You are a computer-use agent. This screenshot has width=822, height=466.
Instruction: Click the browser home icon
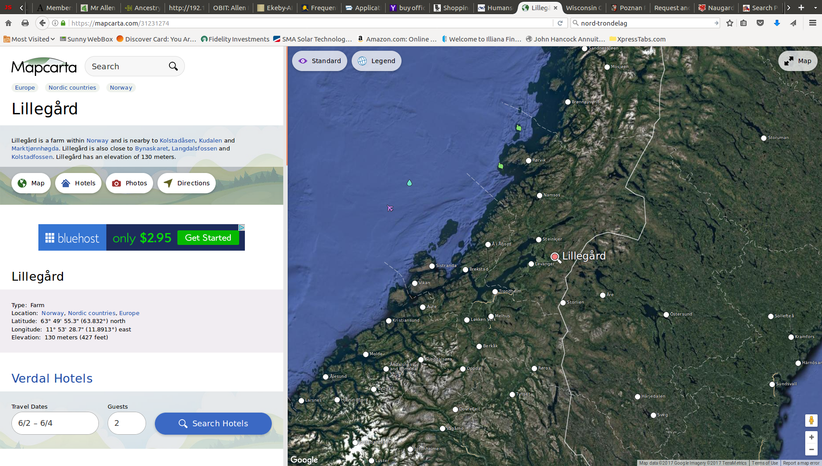tap(8, 23)
